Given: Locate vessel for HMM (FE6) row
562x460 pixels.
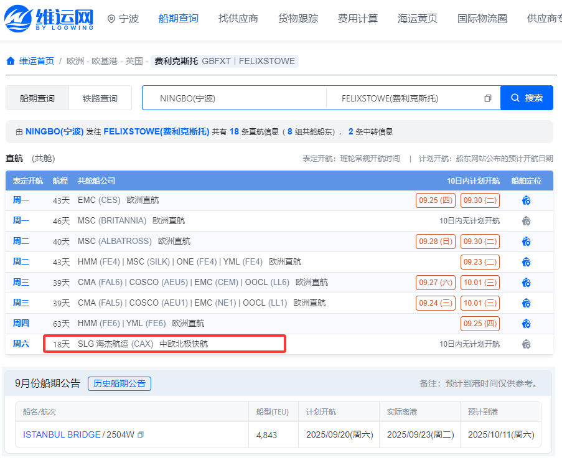Looking at the screenshot, I should pos(526,324).
